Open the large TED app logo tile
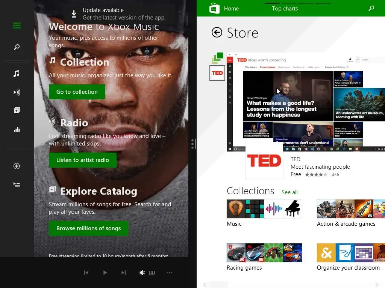Viewport: 385px width, 288px height. point(264,161)
